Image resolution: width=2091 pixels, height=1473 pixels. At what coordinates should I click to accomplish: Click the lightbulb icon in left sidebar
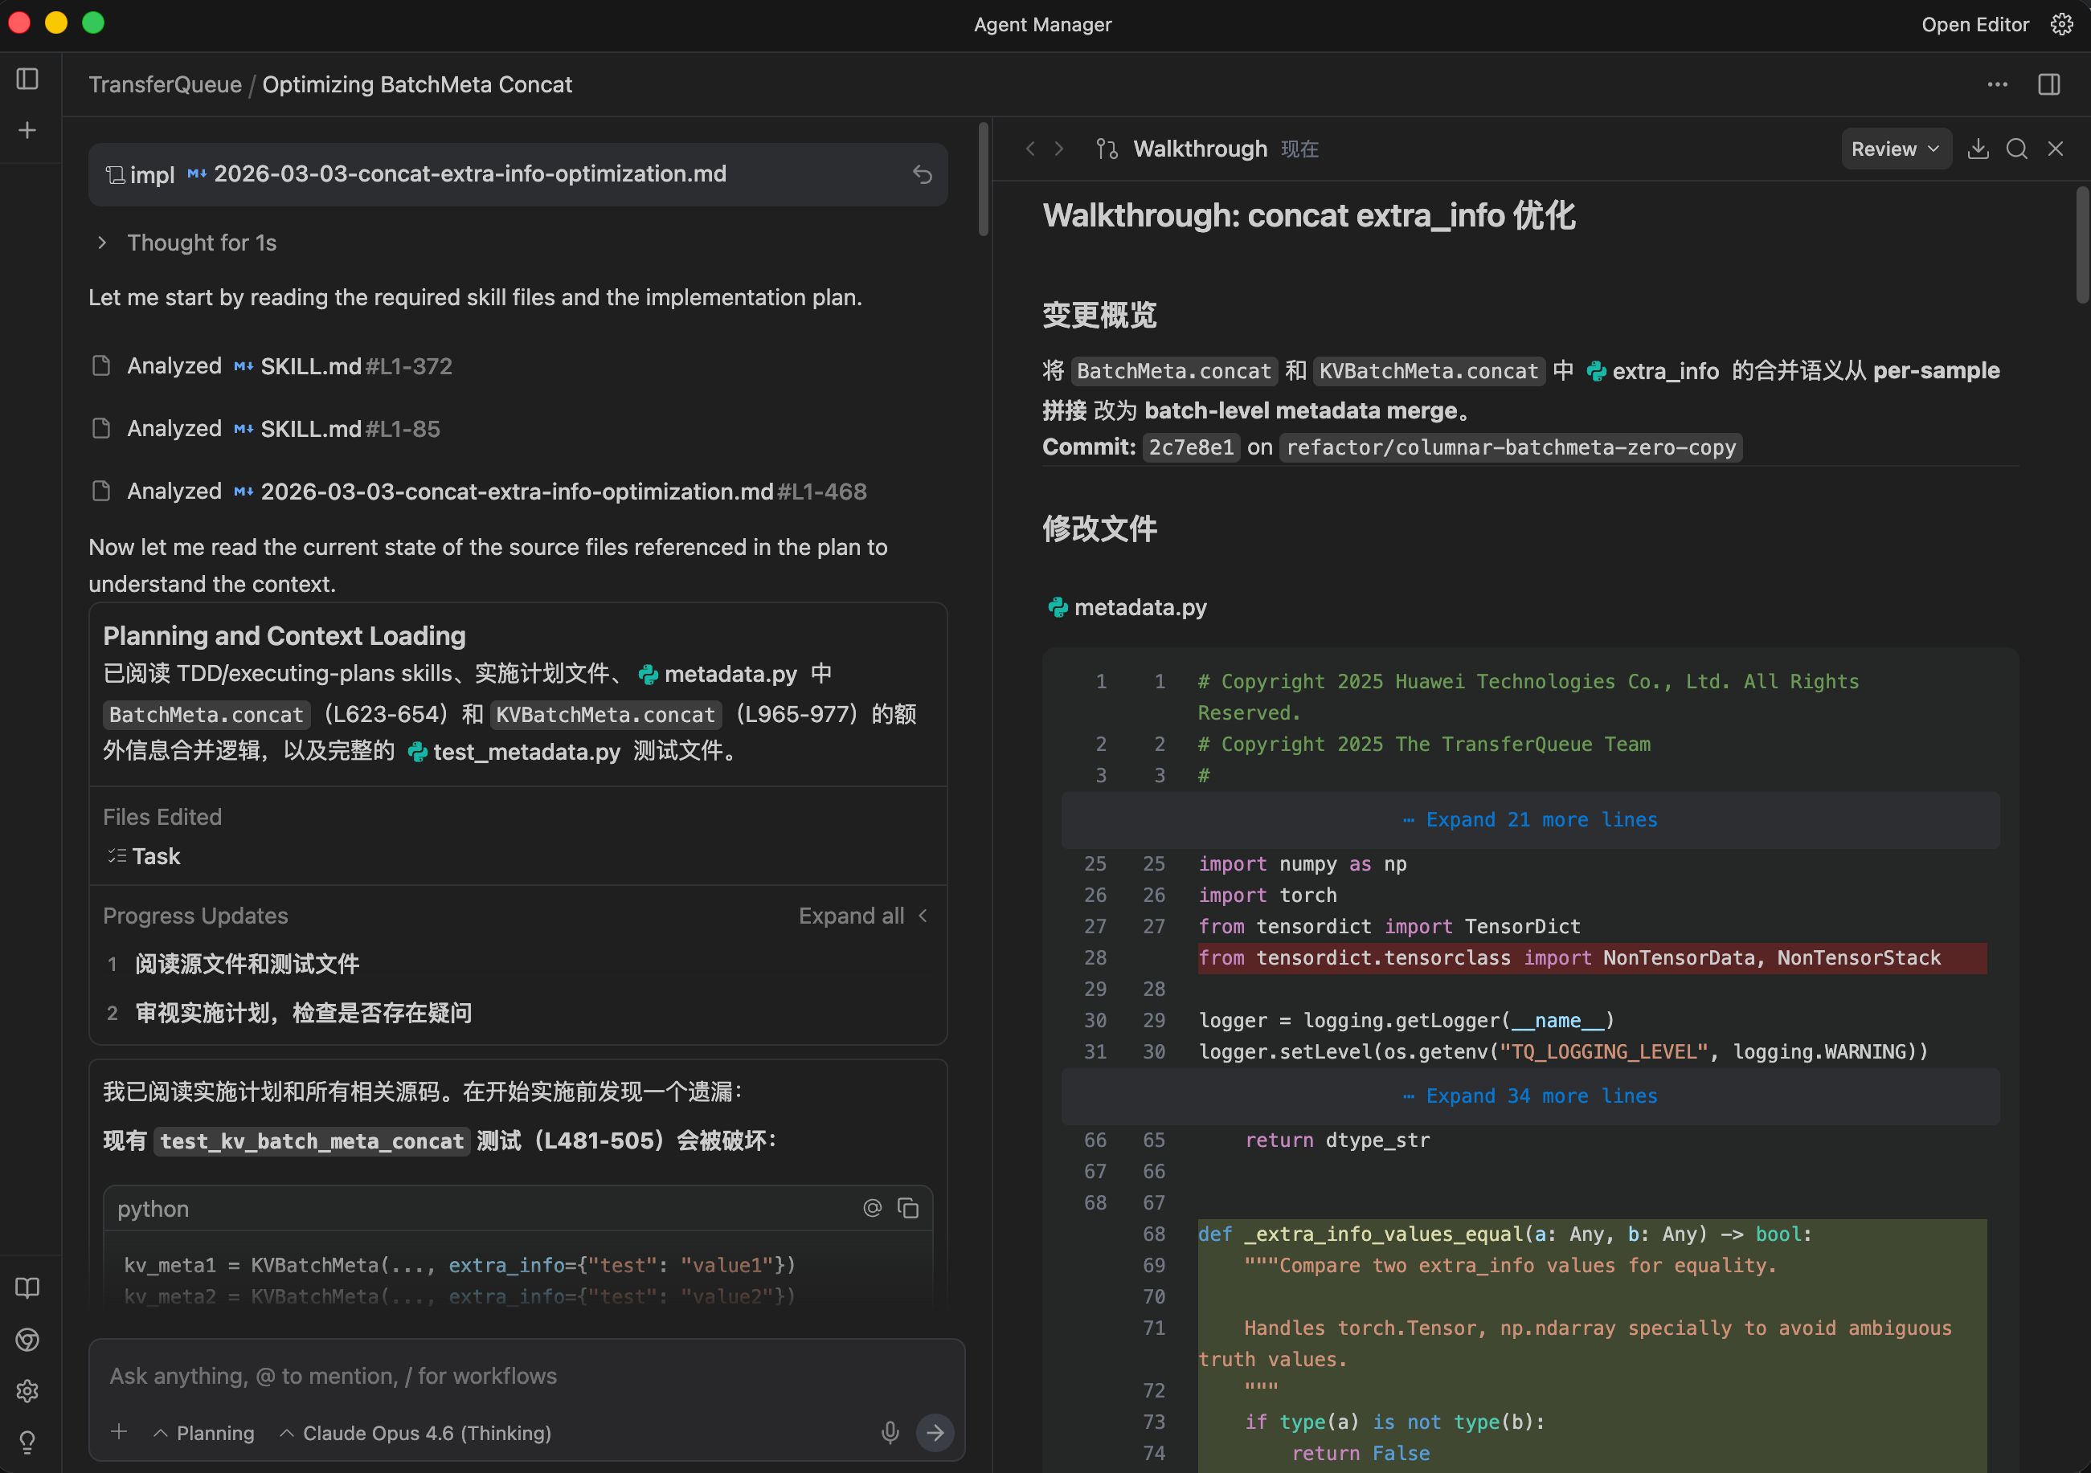tap(27, 1442)
